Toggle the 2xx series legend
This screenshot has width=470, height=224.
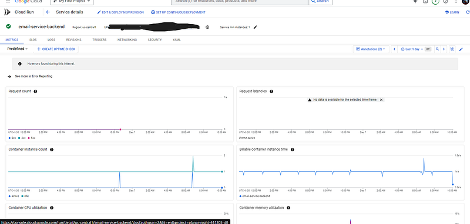(x=12, y=138)
